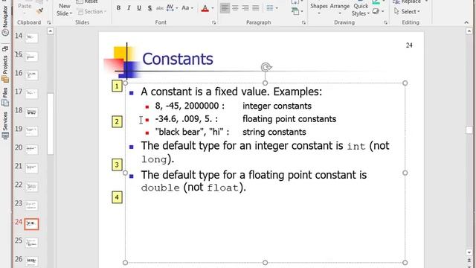Select slide 26 thumbnail
Viewport: 476px width, 268px height.
(x=31, y=261)
